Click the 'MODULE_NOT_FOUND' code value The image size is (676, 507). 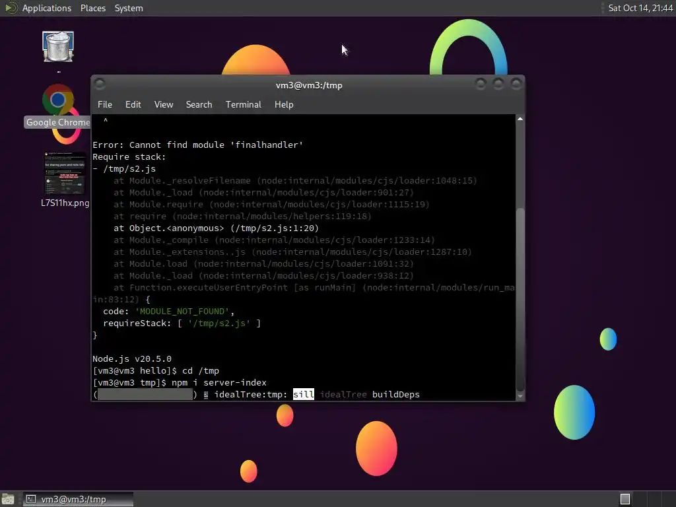[182, 312]
